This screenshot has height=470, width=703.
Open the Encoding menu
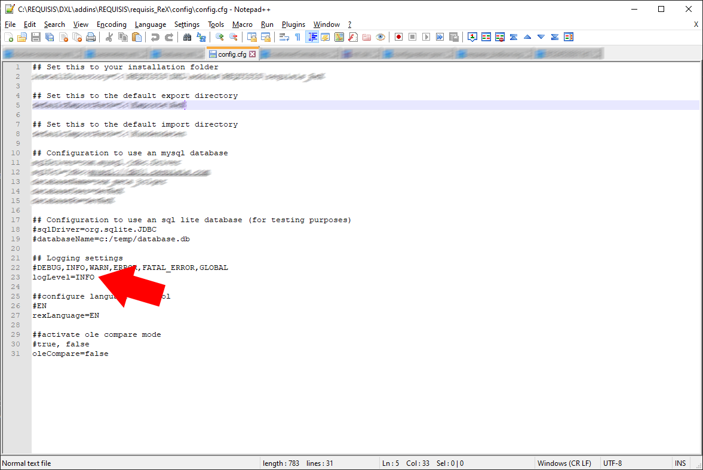coord(111,24)
